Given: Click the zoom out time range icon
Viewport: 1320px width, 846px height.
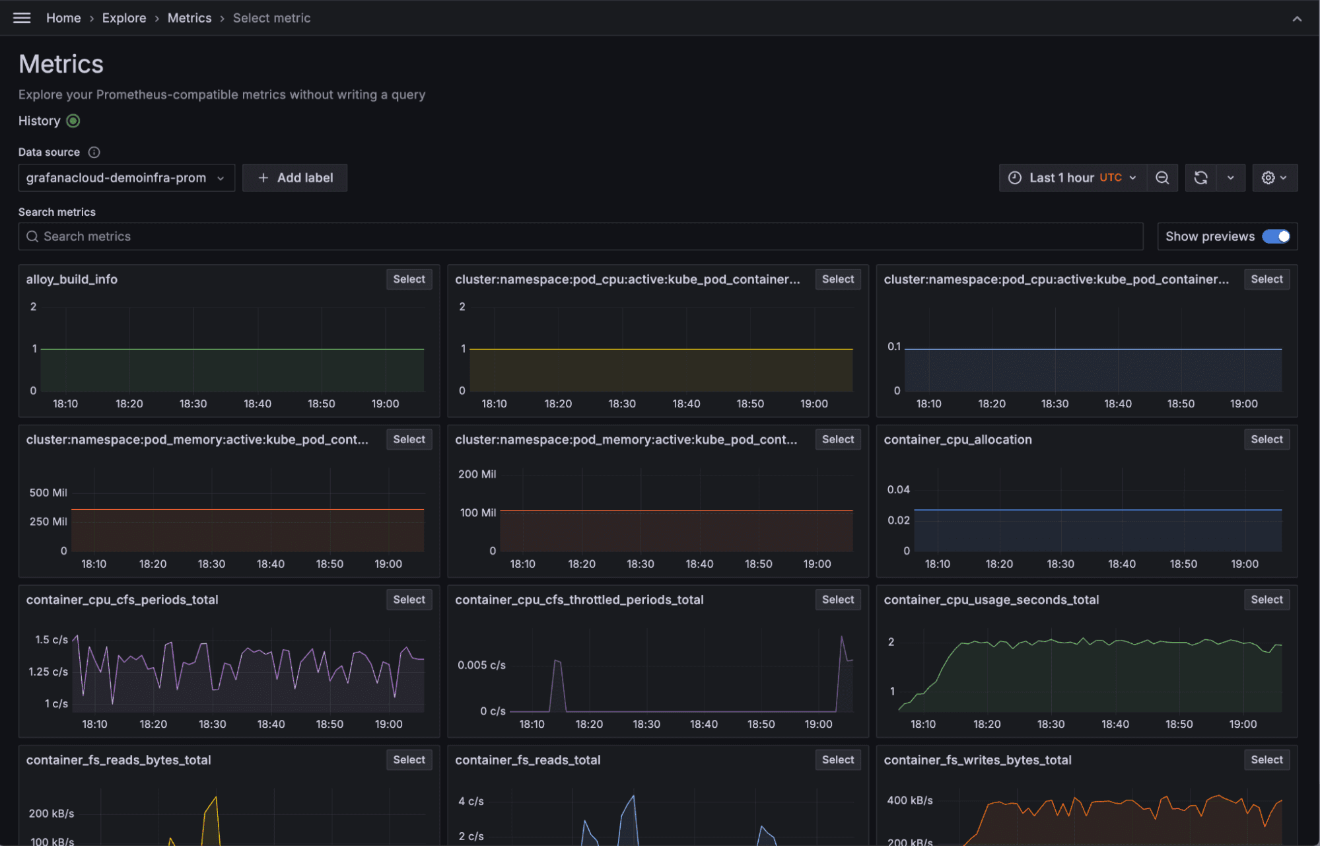Looking at the screenshot, I should (1162, 178).
